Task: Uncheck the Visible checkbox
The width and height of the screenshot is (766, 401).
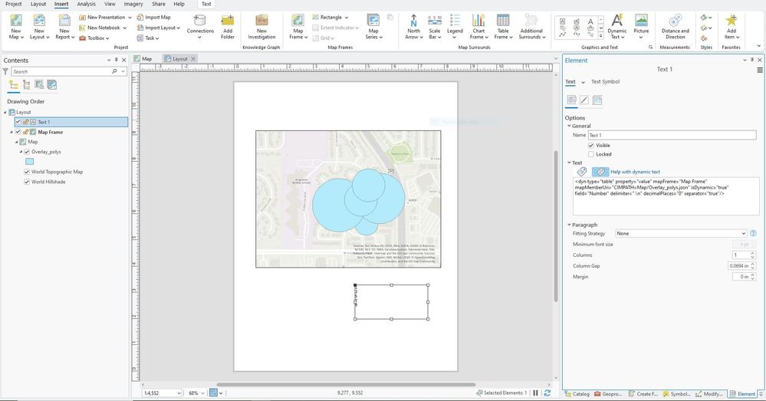Action: click(x=591, y=145)
